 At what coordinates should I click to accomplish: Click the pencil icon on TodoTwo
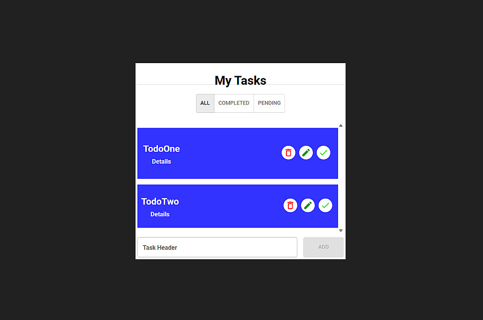click(308, 205)
